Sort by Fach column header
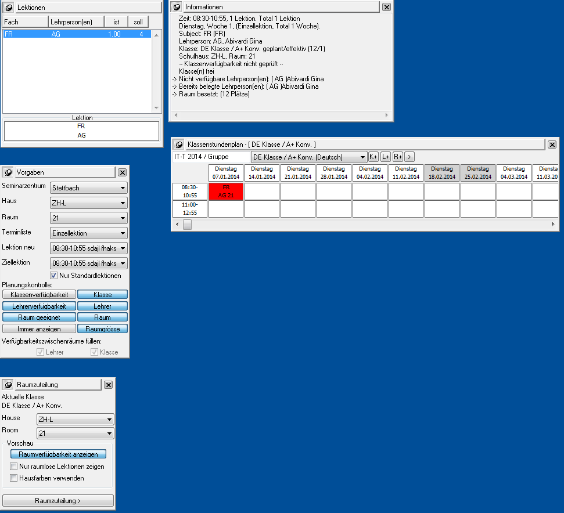This screenshot has width=564, height=513. click(x=24, y=21)
